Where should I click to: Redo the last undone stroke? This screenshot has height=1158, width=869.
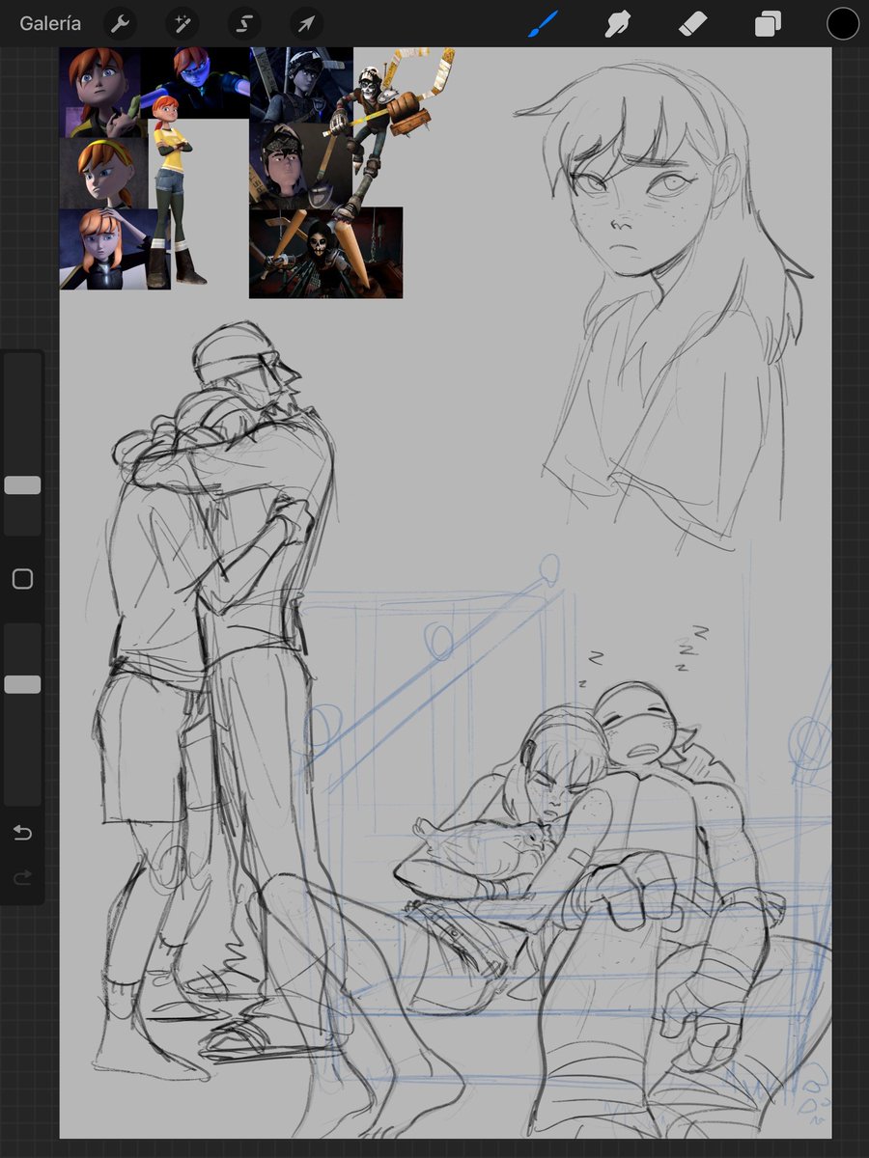22,877
